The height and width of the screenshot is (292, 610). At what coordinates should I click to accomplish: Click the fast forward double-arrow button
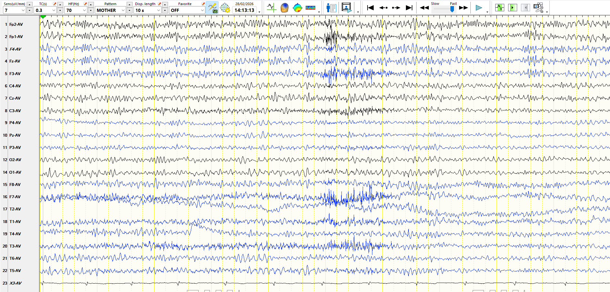[463, 7]
